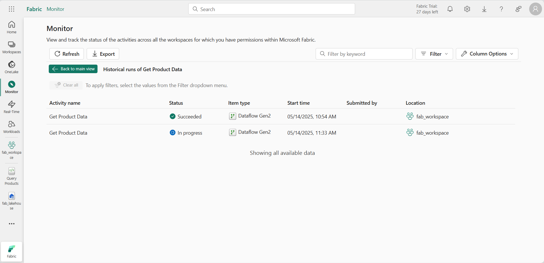Image resolution: width=544 pixels, height=263 pixels.
Task: Click the Dataflow Gen2 icon in the Succeeded row
Action: [233, 116]
